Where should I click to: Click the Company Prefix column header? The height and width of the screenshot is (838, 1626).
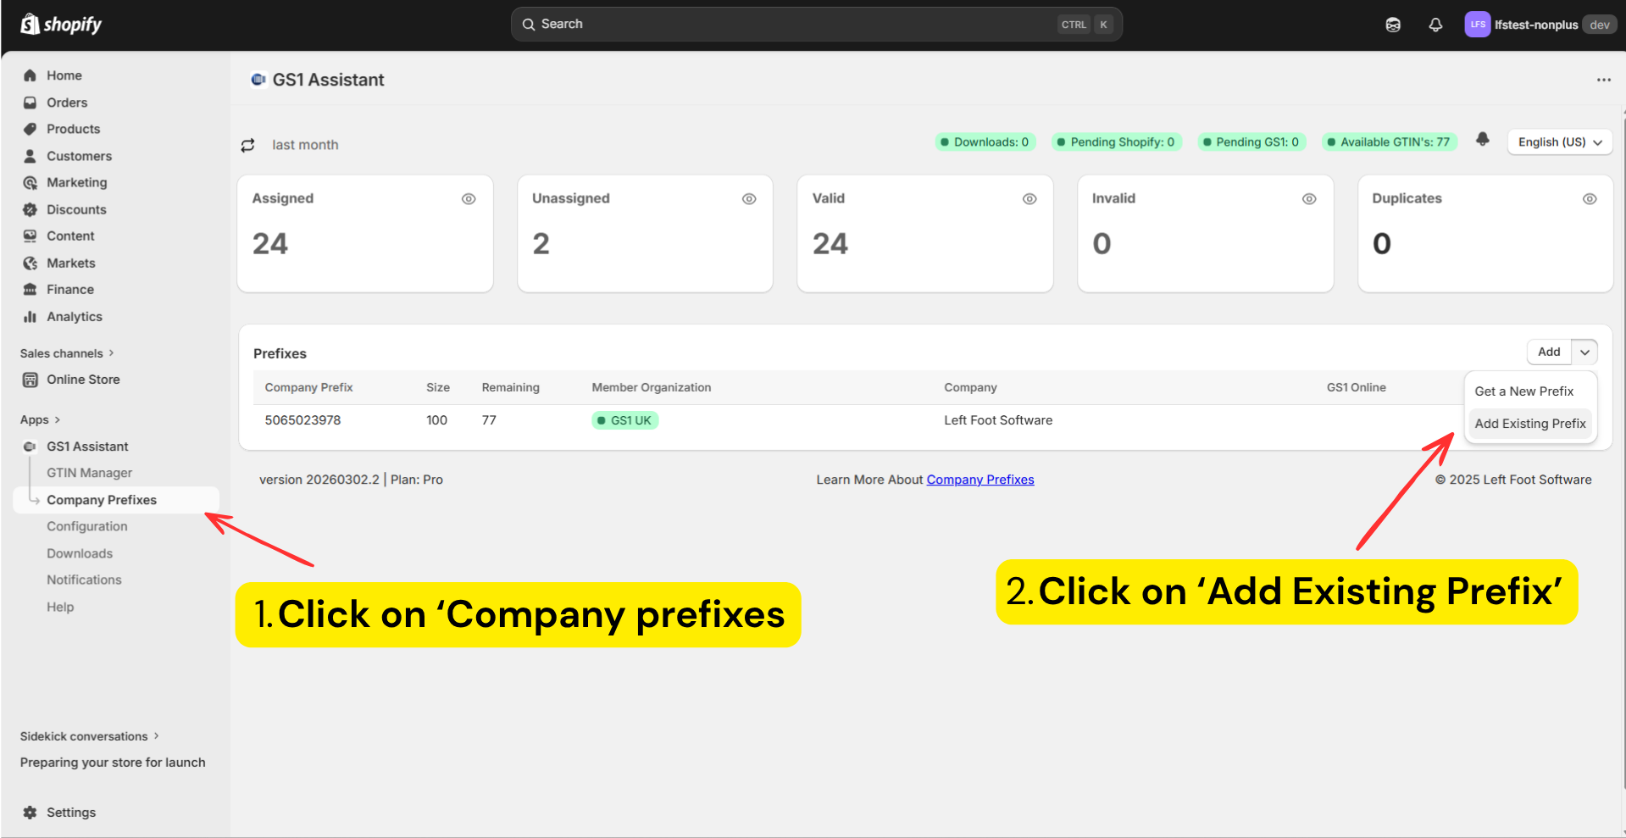pos(308,387)
